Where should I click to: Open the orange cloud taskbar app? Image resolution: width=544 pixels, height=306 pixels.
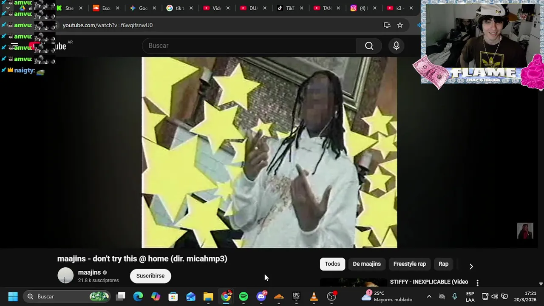click(279, 296)
